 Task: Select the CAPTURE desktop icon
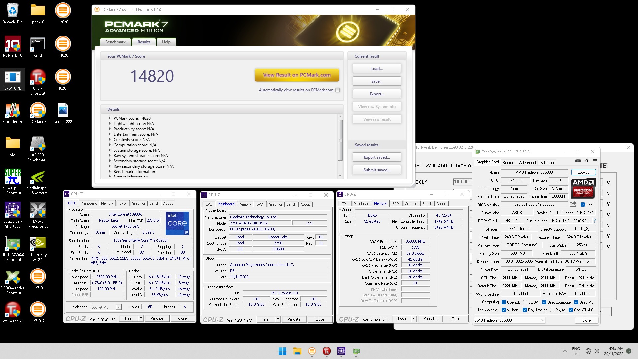pos(13,80)
